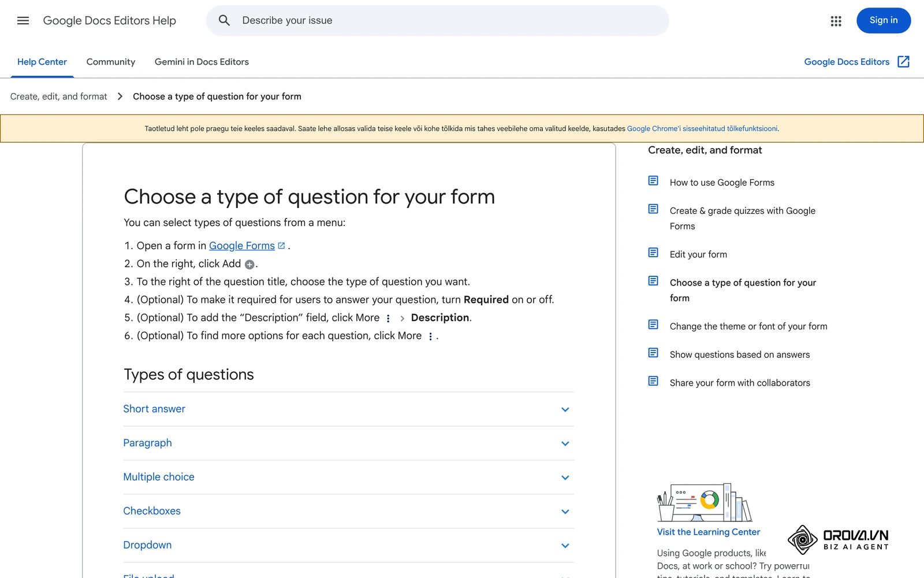Click the More dots icon in step 5

point(388,318)
